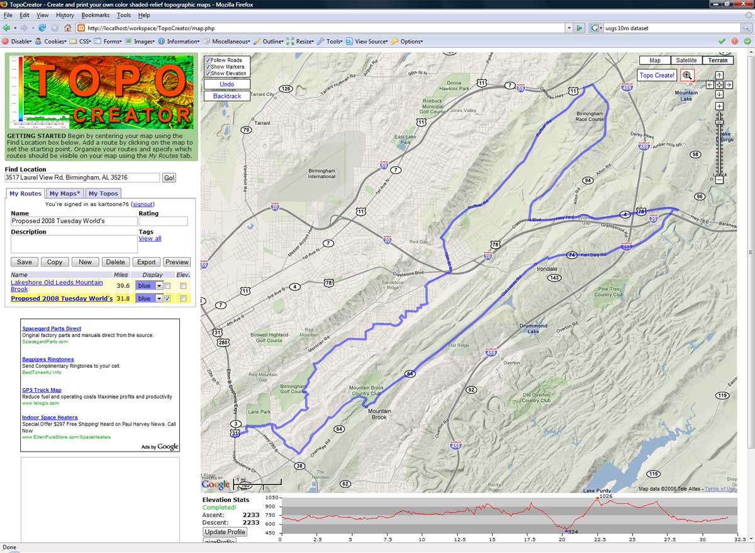The width and height of the screenshot is (755, 553).
Task: Click the green checkmark validation icon
Action: [722, 41]
